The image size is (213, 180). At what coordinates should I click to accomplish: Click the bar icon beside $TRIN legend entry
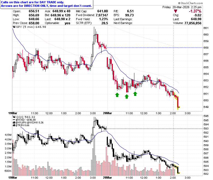click(14, 125)
